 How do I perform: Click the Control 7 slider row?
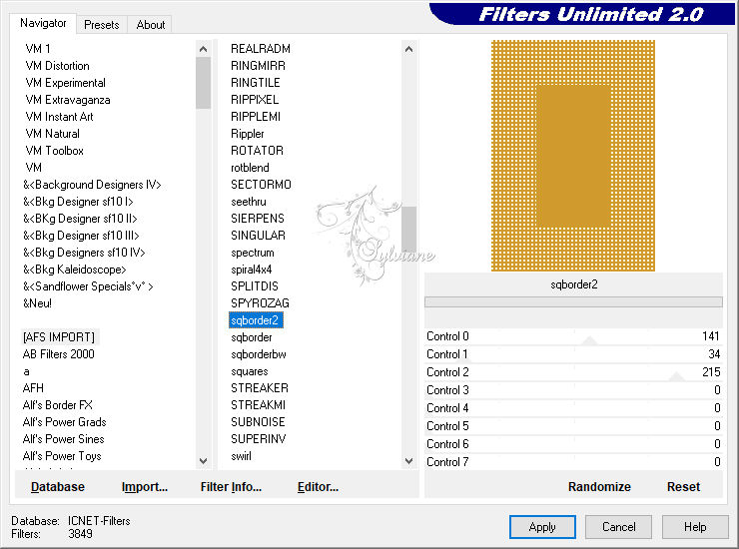coord(573,462)
